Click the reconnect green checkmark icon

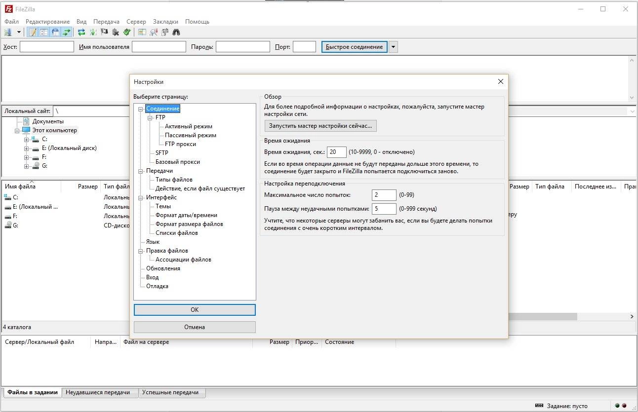[127, 32]
